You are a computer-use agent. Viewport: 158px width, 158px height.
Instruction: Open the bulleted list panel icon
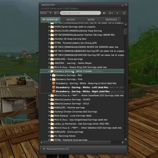pos(124,13)
